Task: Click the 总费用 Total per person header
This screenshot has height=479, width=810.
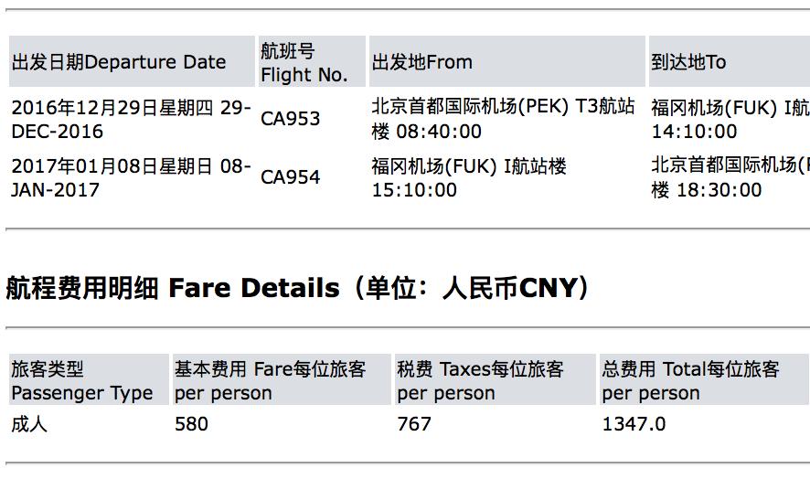Action: pos(691,381)
